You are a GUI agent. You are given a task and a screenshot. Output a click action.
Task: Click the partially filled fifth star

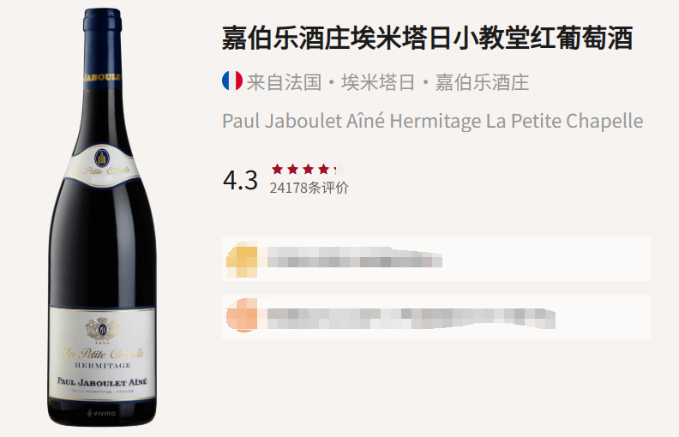(x=339, y=169)
